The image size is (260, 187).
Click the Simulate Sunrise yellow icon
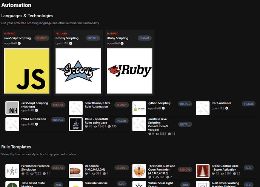[76, 184]
